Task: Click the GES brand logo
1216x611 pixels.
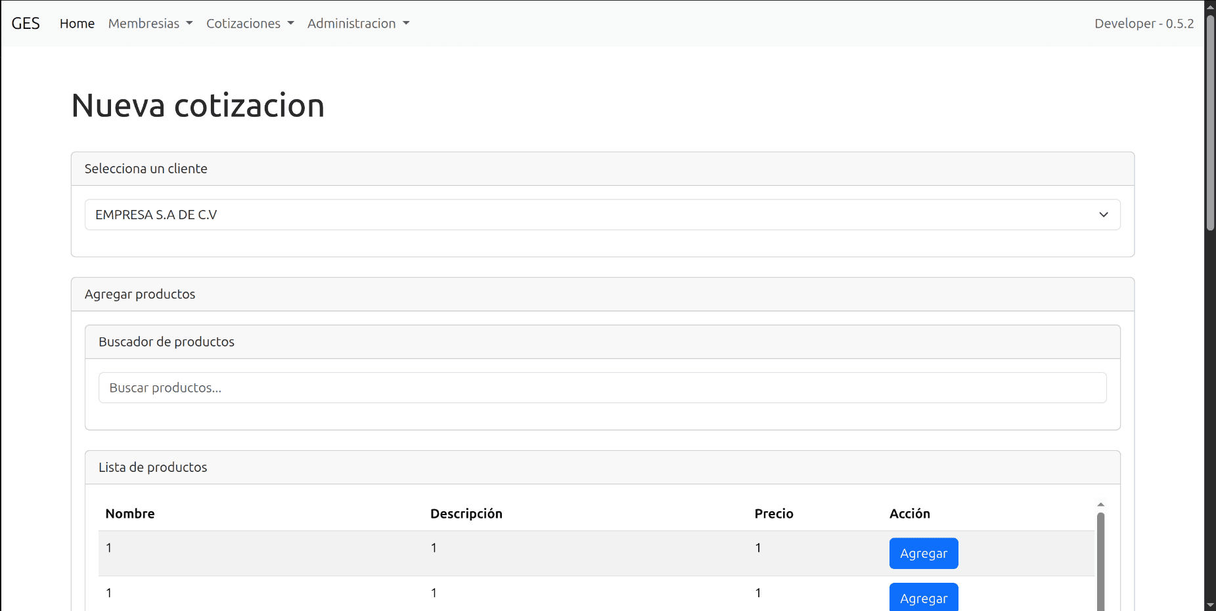Action: click(26, 24)
